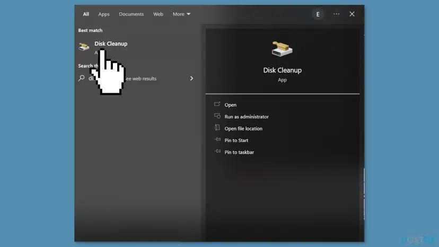Click the preview pane scrollbar
Screen dimensions: 439x247
coord(364,194)
